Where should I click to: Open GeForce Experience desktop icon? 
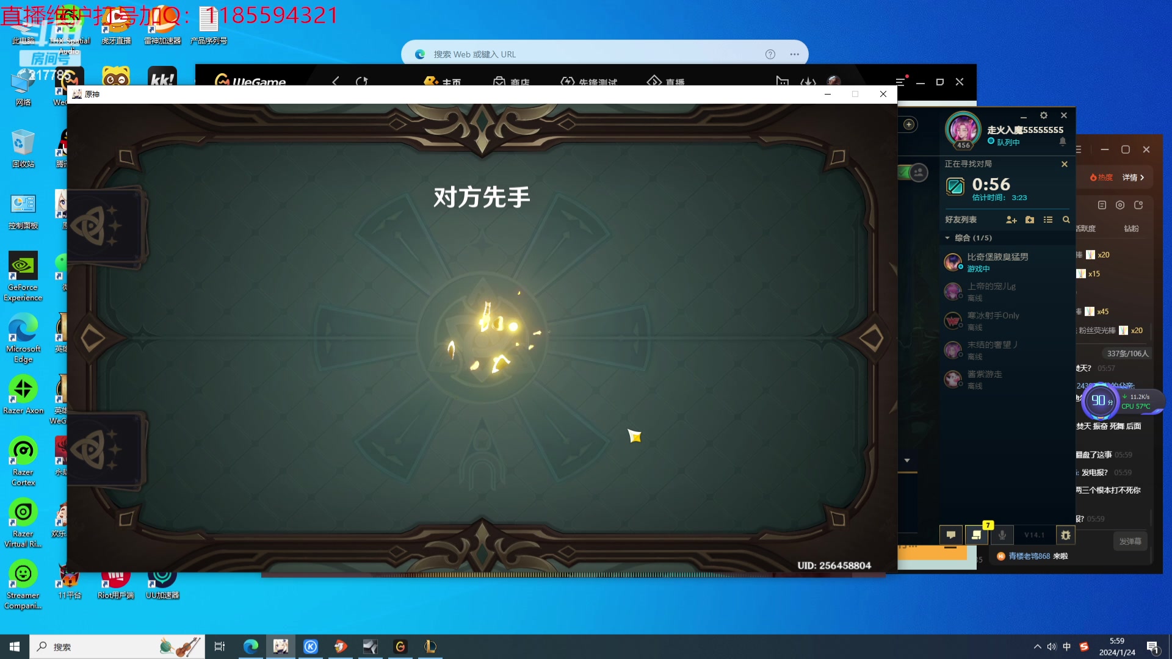click(x=23, y=276)
